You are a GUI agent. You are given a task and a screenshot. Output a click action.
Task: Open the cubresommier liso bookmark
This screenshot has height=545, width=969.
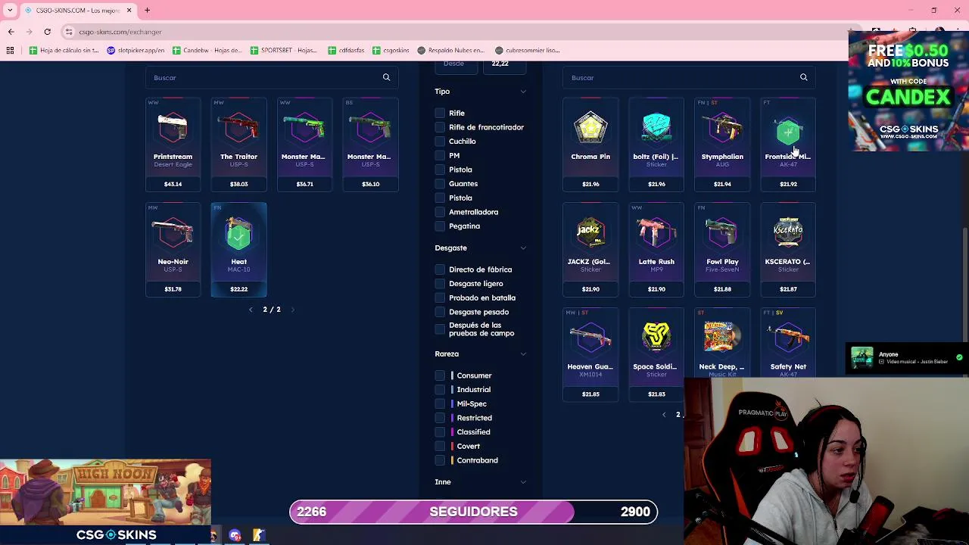pyautogui.click(x=527, y=50)
